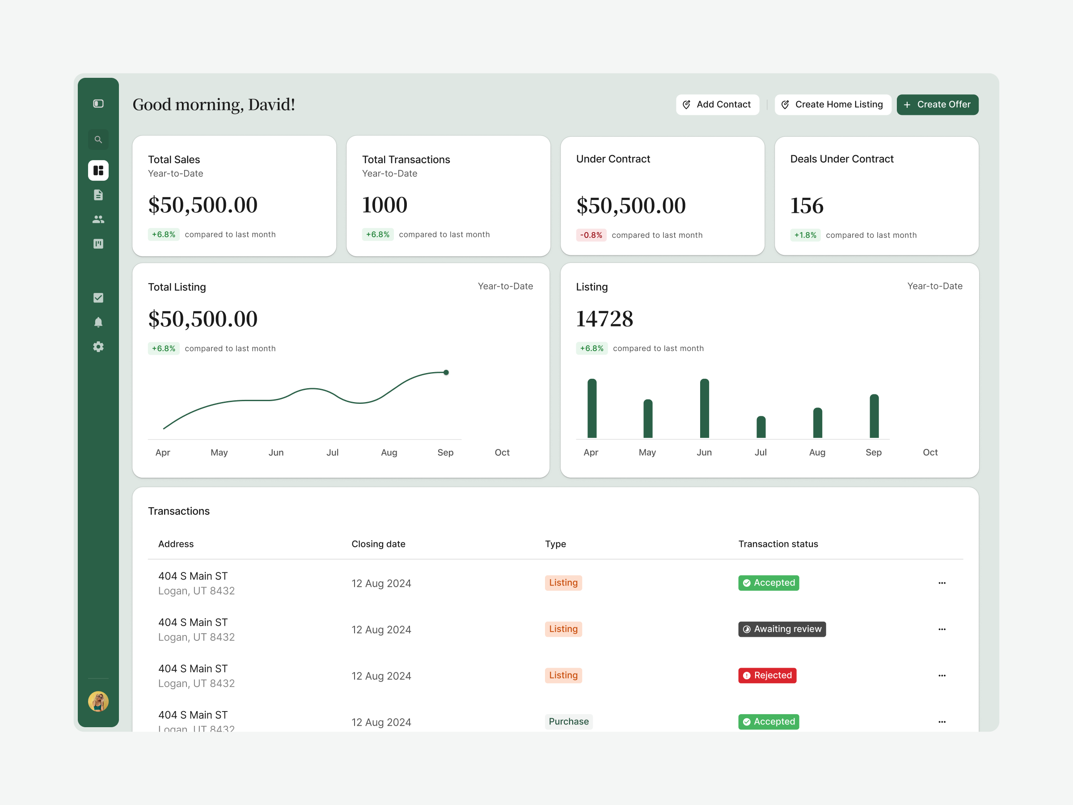Image resolution: width=1073 pixels, height=805 pixels.
Task: Toggle the sidebar collapse icon
Action: click(98, 104)
